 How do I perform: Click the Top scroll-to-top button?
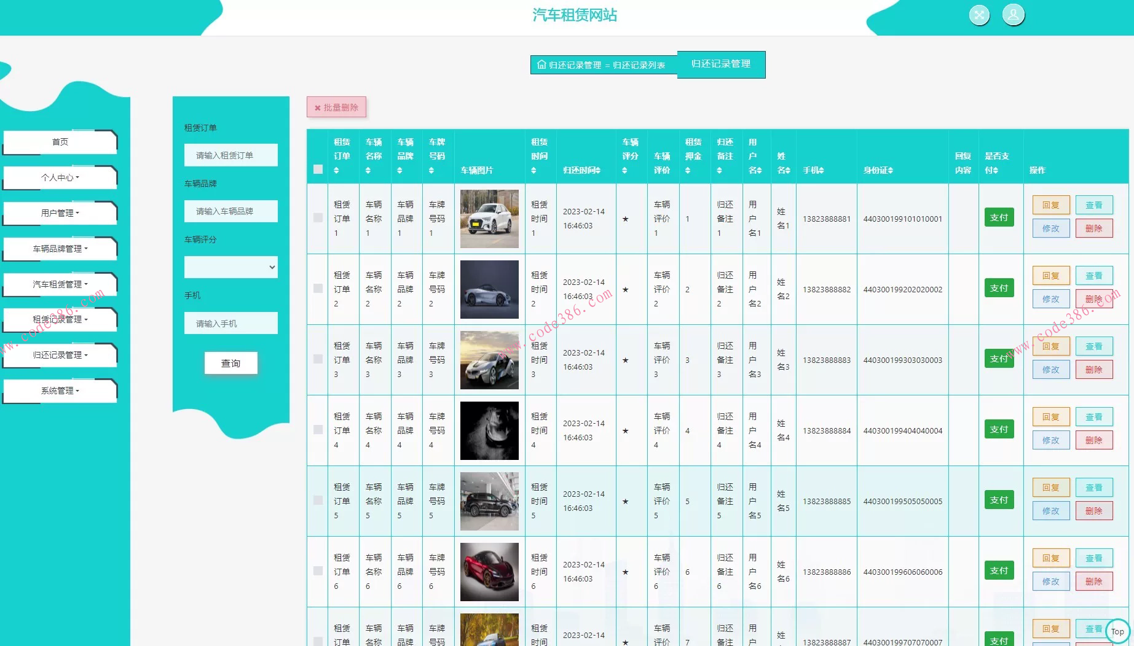pos(1117,631)
